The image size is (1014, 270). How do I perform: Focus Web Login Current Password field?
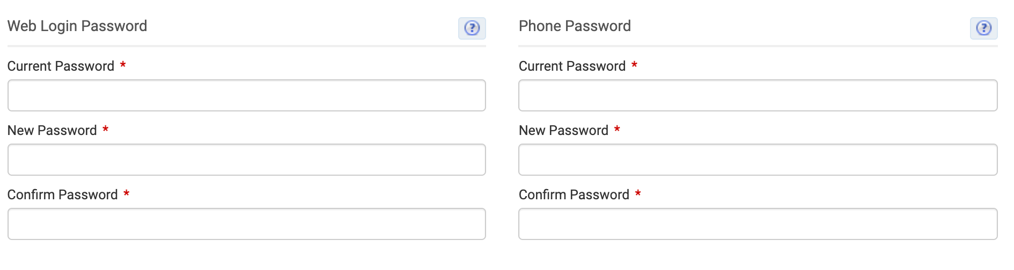247,95
